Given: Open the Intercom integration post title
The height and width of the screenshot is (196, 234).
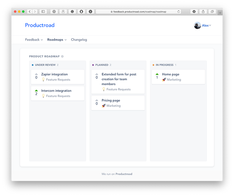Looking at the screenshot, I should pos(56,91).
